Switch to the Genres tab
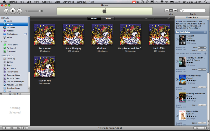210x131 pixels. pos(108,18)
